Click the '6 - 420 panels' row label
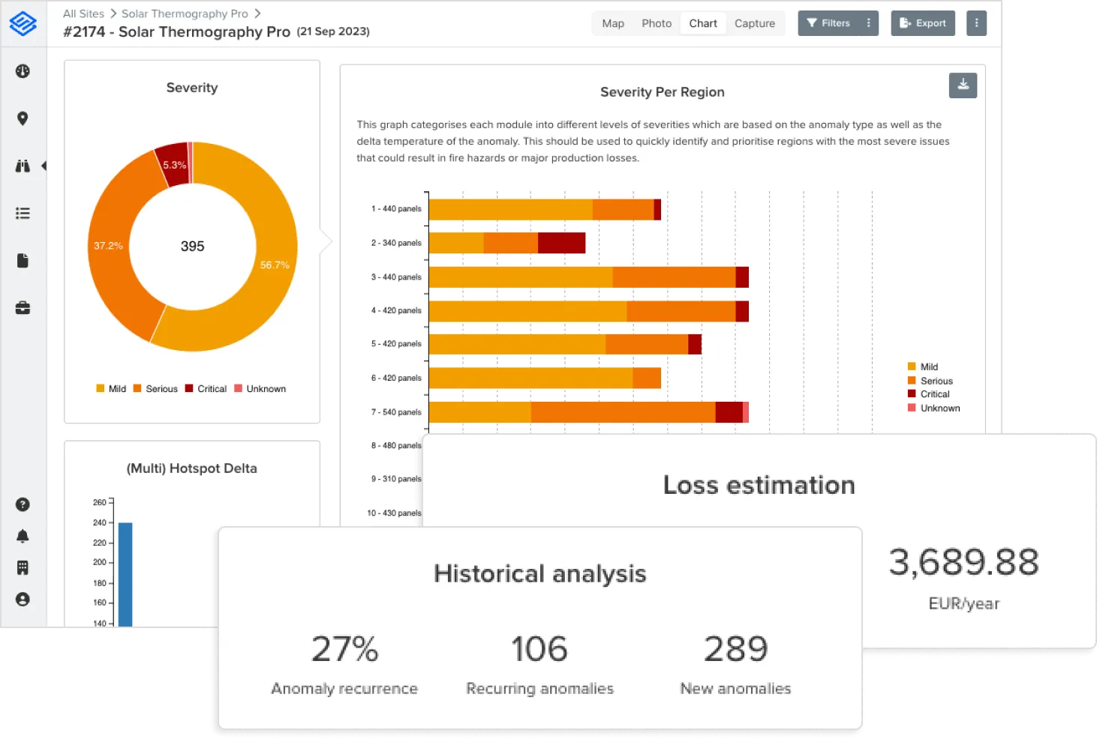 (x=396, y=378)
